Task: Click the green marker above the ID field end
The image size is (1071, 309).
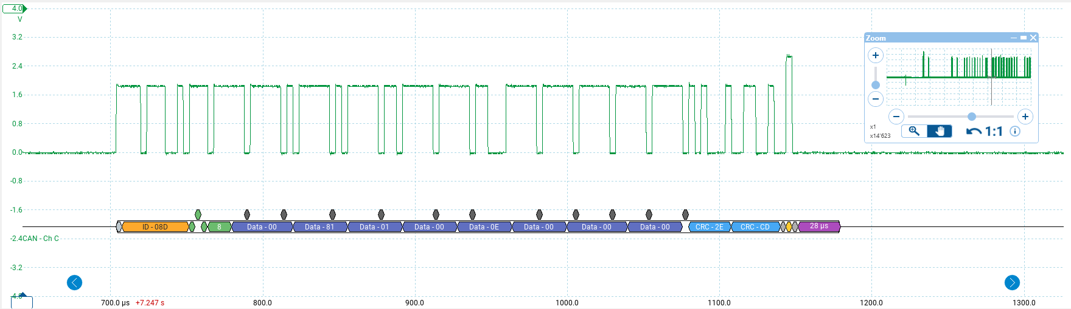Action: [x=198, y=214]
